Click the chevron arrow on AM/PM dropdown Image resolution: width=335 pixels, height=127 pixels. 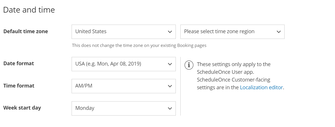coord(170,86)
